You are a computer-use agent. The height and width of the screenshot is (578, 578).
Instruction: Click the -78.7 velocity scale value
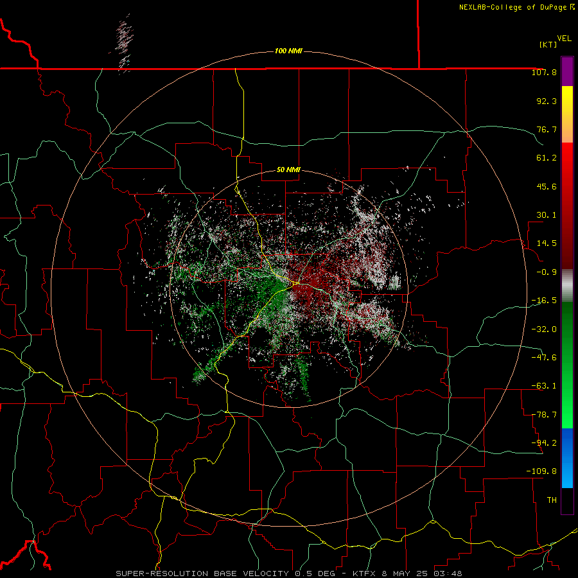coord(544,415)
